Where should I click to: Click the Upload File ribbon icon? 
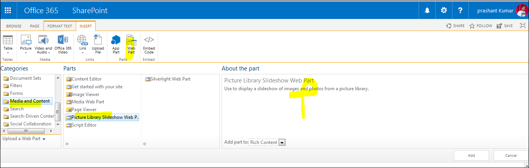click(98, 45)
